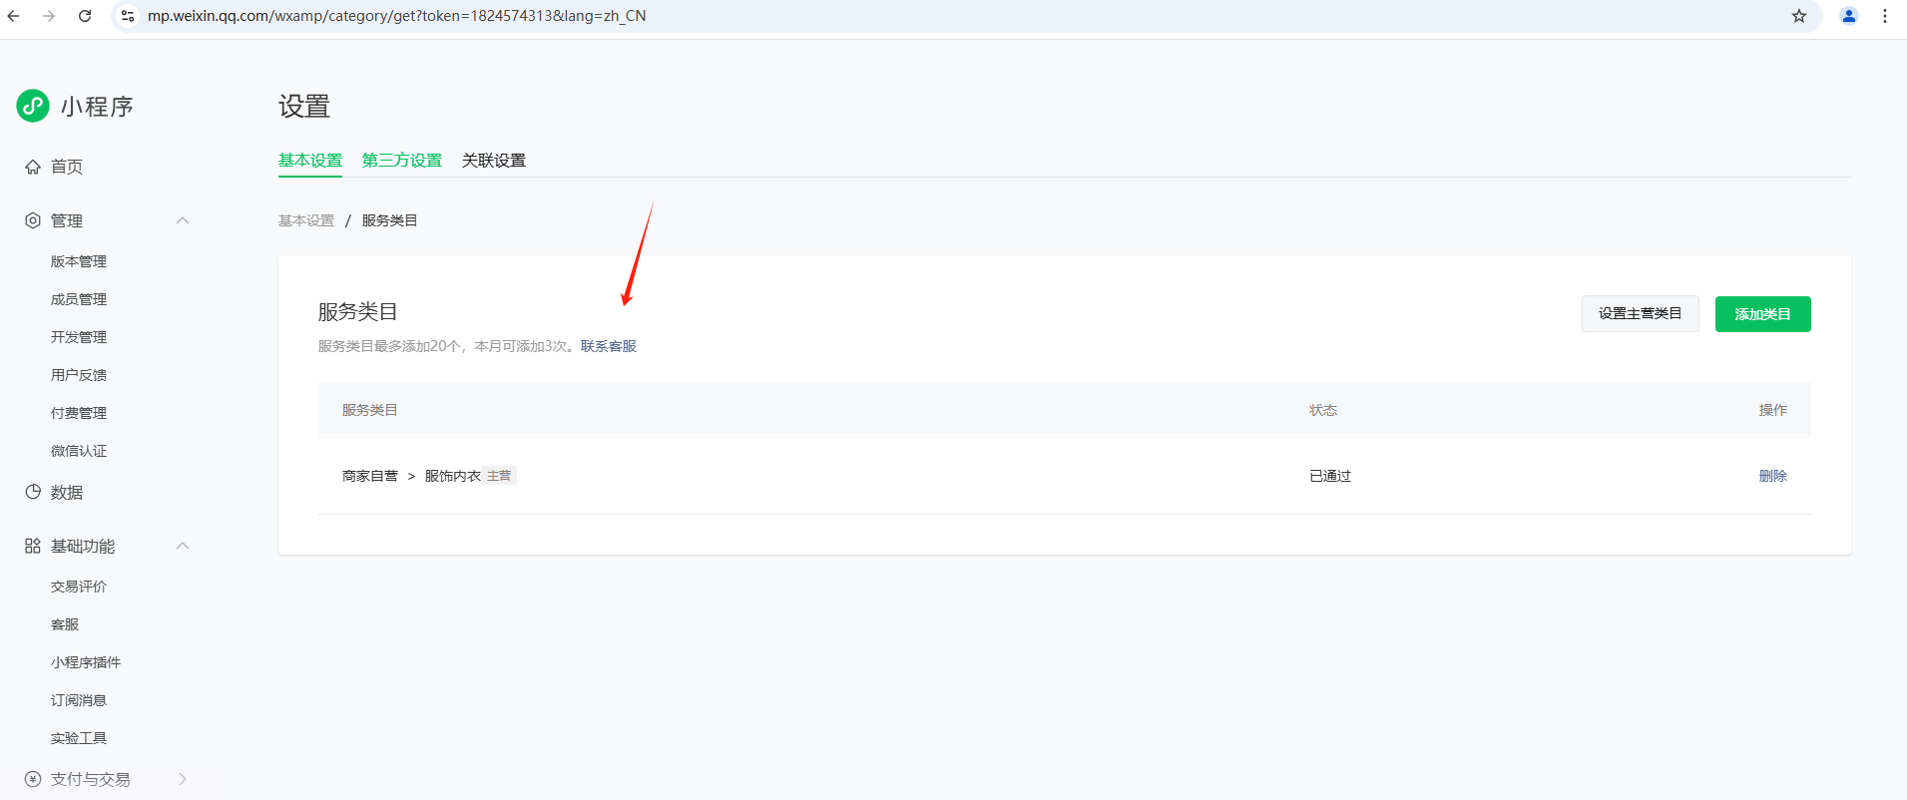Collapse the 基础功能 section chevron

(x=183, y=546)
